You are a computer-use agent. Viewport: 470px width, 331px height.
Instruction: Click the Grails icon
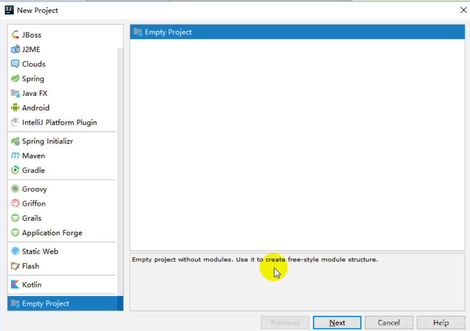(15, 218)
